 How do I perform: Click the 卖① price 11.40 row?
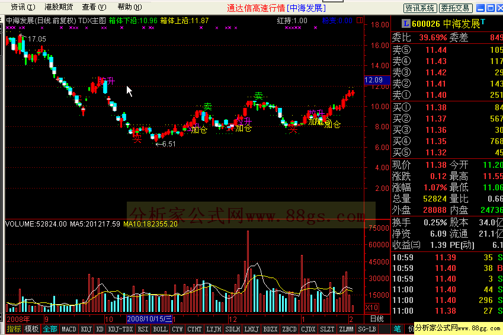[447, 95]
